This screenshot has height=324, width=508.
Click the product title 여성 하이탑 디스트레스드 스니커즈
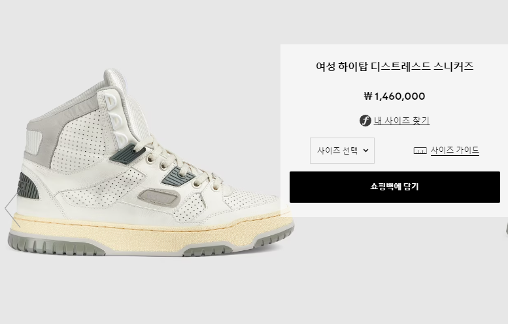(395, 66)
